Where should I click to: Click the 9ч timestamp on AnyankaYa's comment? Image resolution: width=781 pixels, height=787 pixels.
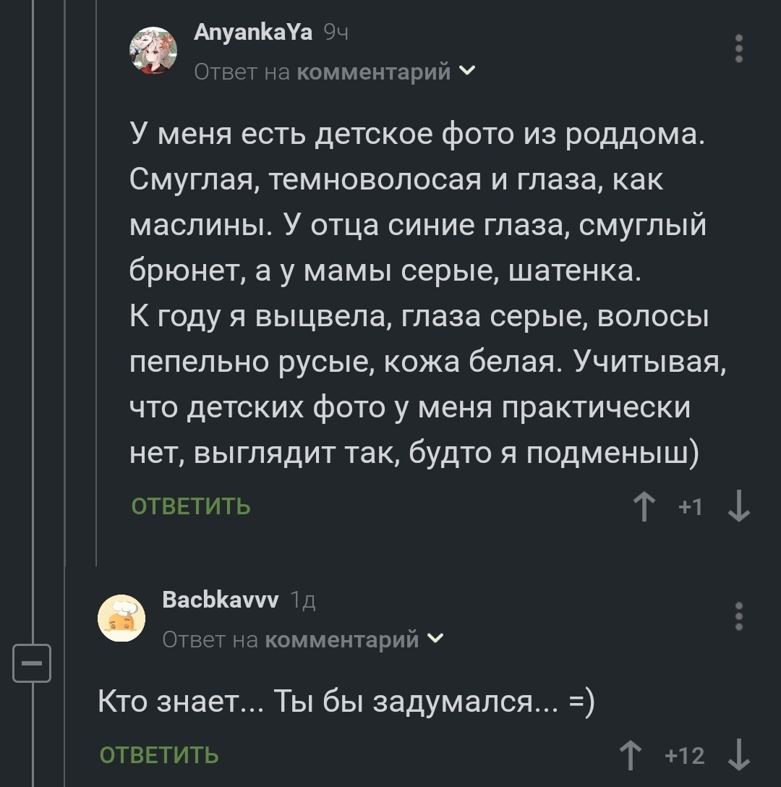point(336,33)
